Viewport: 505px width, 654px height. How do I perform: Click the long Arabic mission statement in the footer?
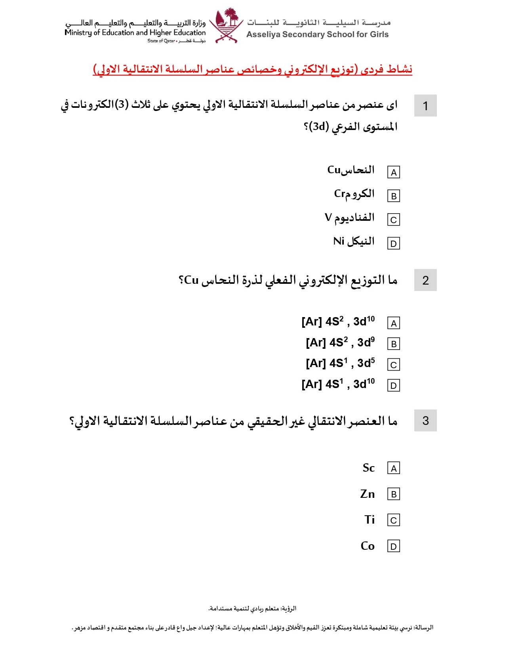click(x=253, y=627)
